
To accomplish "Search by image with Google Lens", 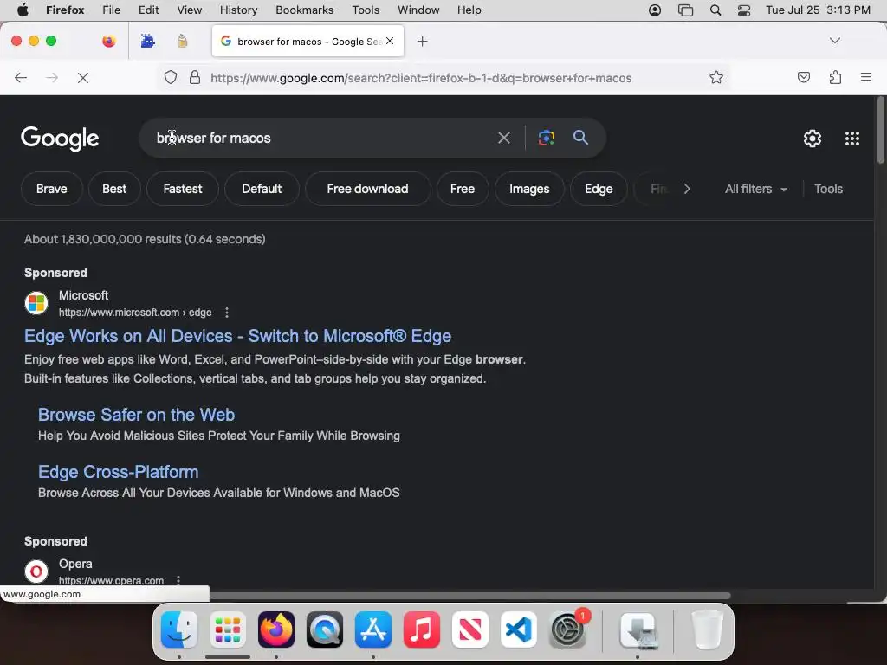I will click(546, 138).
